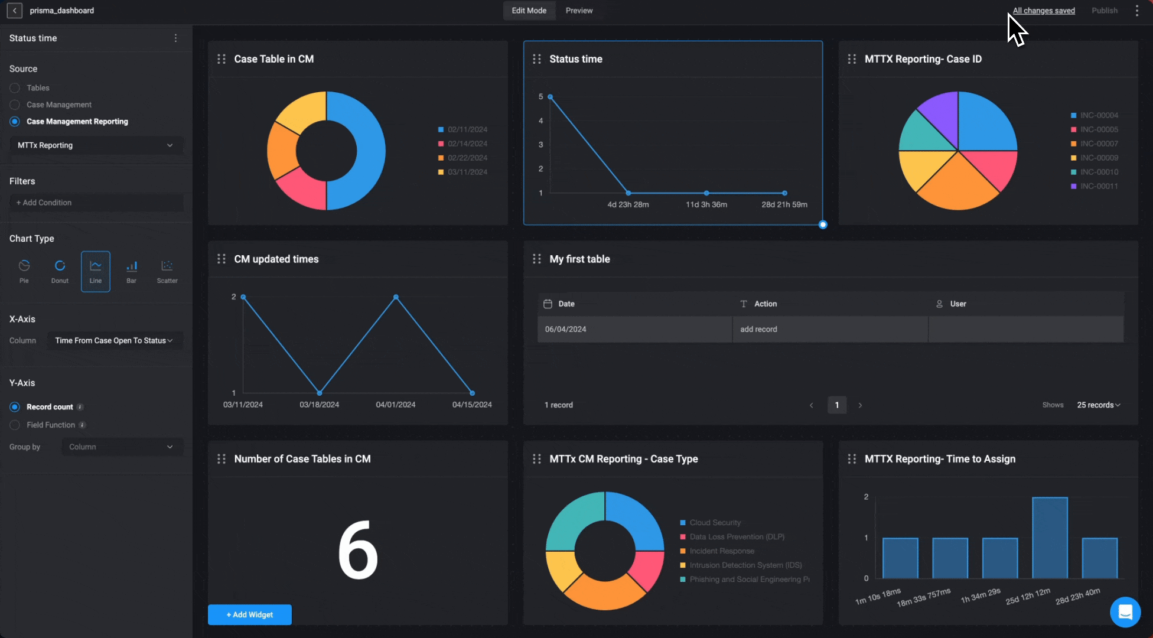1153x638 pixels.
Task: Switch to the Edit Mode tab
Action: point(529,11)
